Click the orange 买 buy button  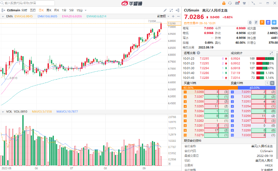(x=262, y=22)
